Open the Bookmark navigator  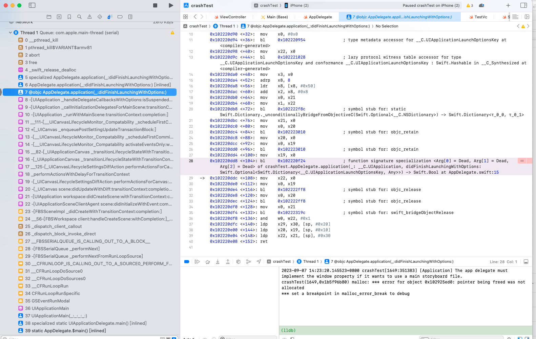(x=69, y=17)
